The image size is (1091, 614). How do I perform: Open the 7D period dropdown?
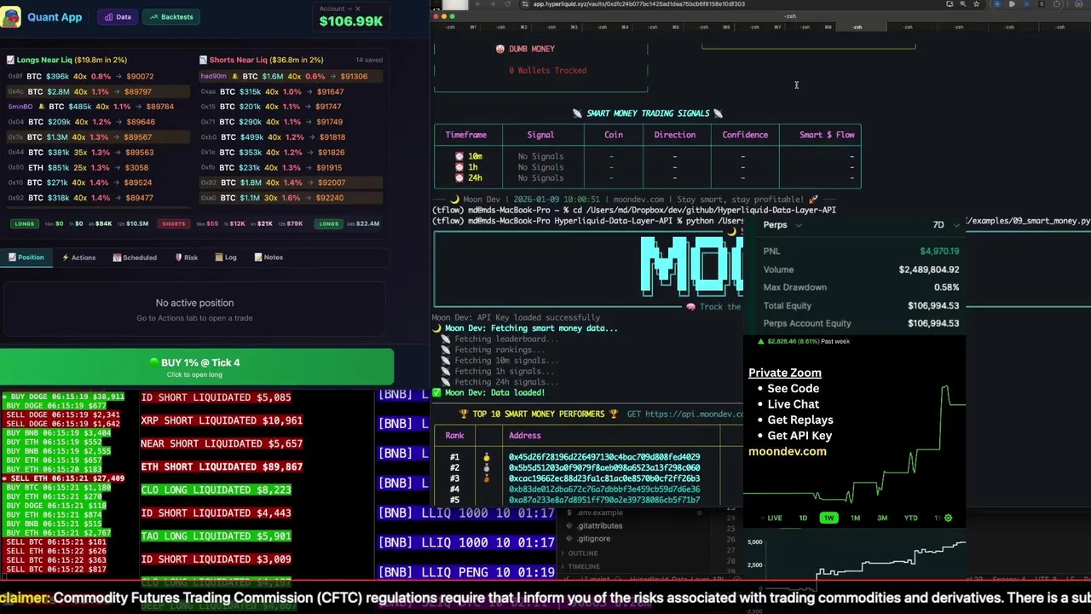946,225
